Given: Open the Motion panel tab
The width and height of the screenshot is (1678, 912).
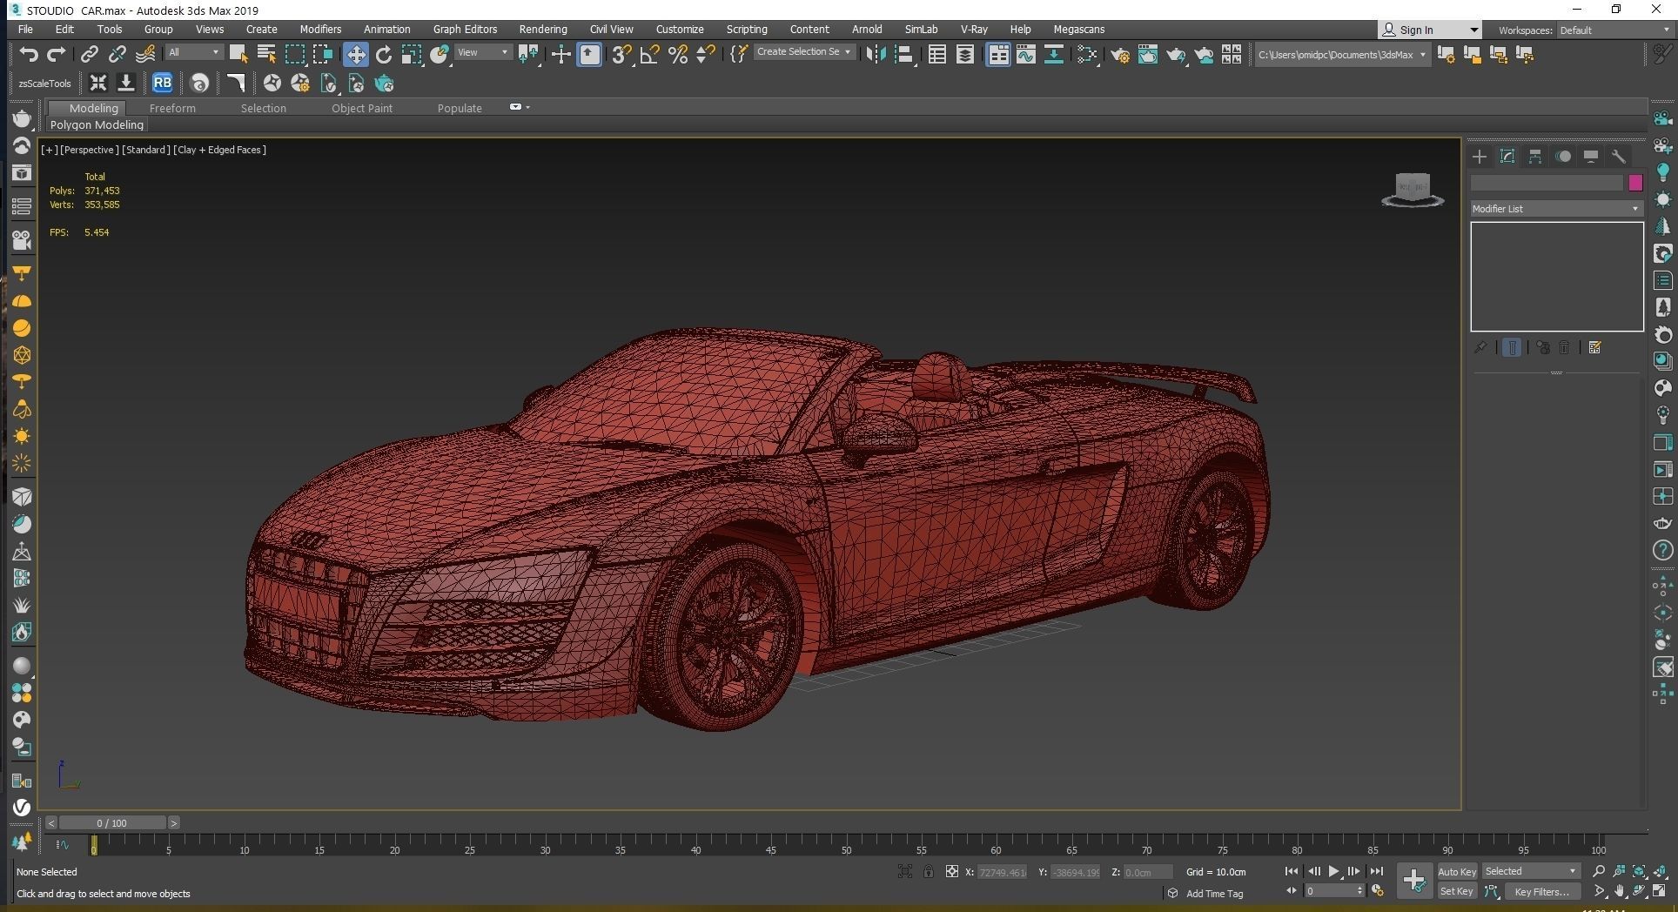Looking at the screenshot, I should pos(1563,157).
